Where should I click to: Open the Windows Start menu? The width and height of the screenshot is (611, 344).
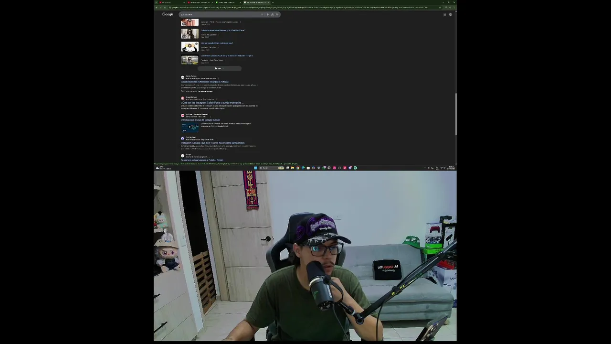tap(255, 168)
